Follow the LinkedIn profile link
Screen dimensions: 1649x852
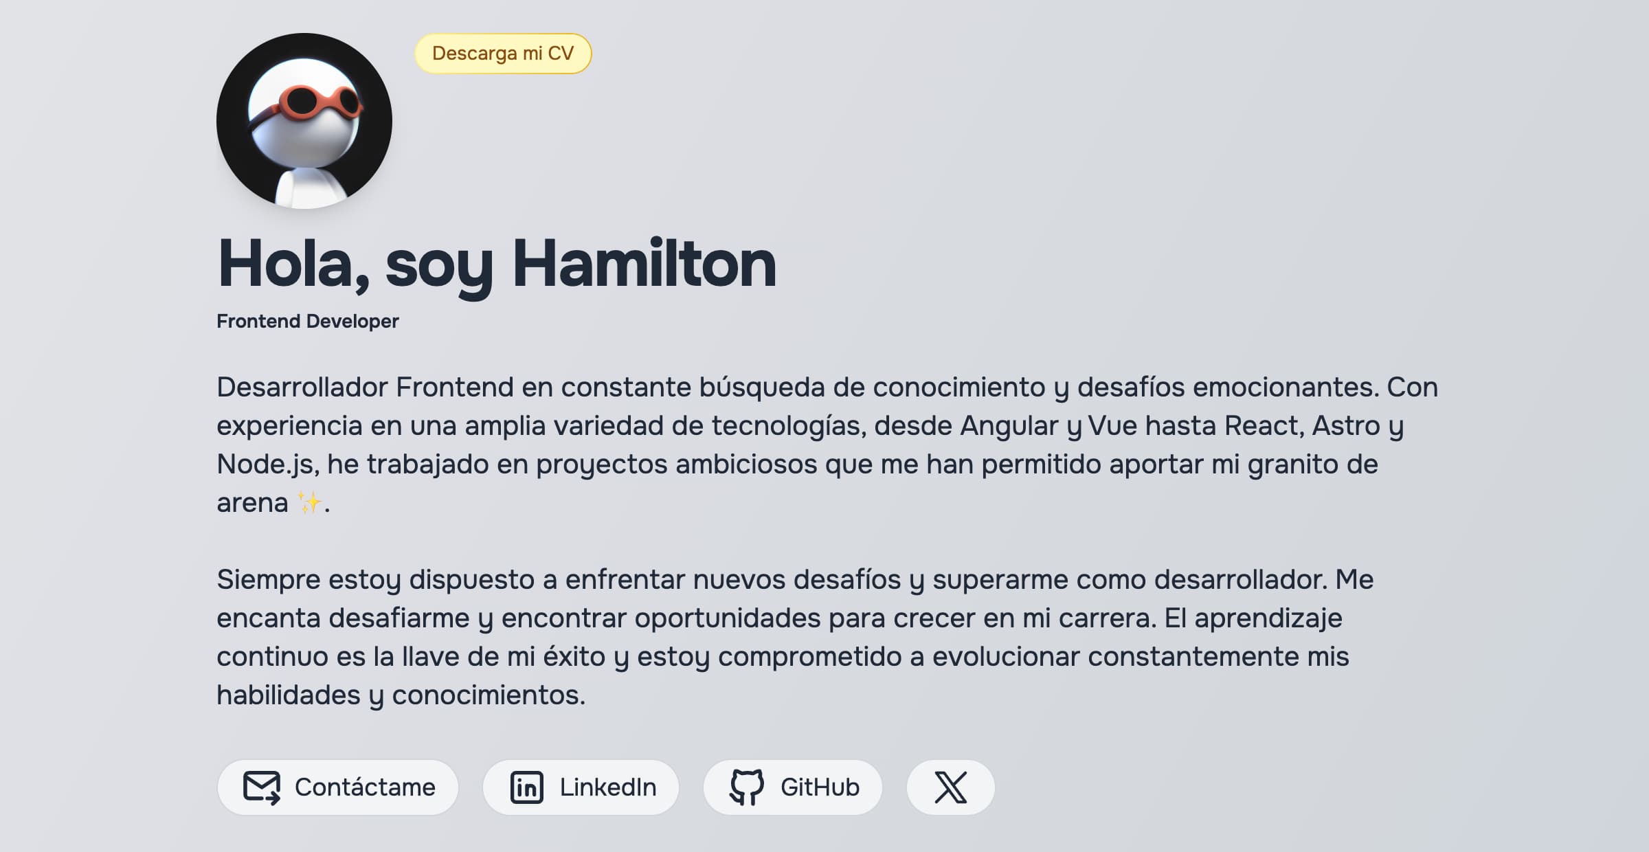pyautogui.click(x=581, y=787)
